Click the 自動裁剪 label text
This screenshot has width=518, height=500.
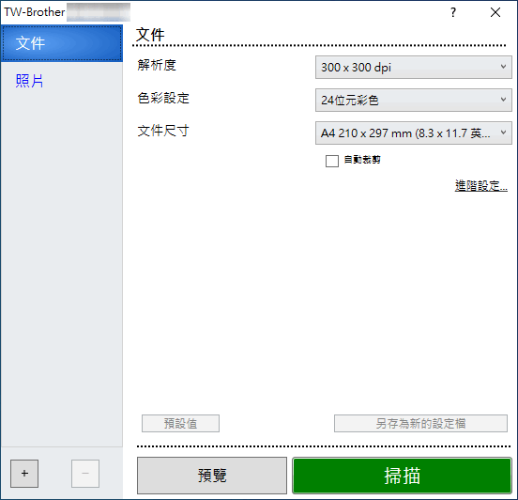362,160
